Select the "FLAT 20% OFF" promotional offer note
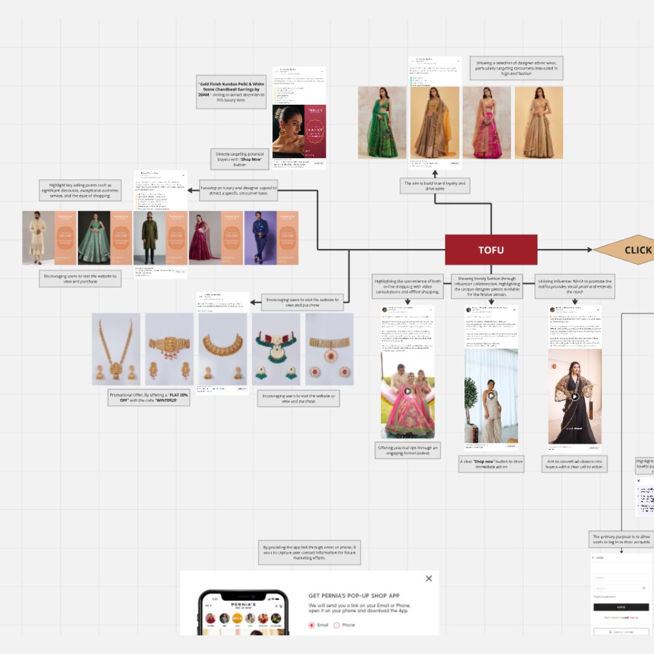The height and width of the screenshot is (654, 654). coord(149,398)
